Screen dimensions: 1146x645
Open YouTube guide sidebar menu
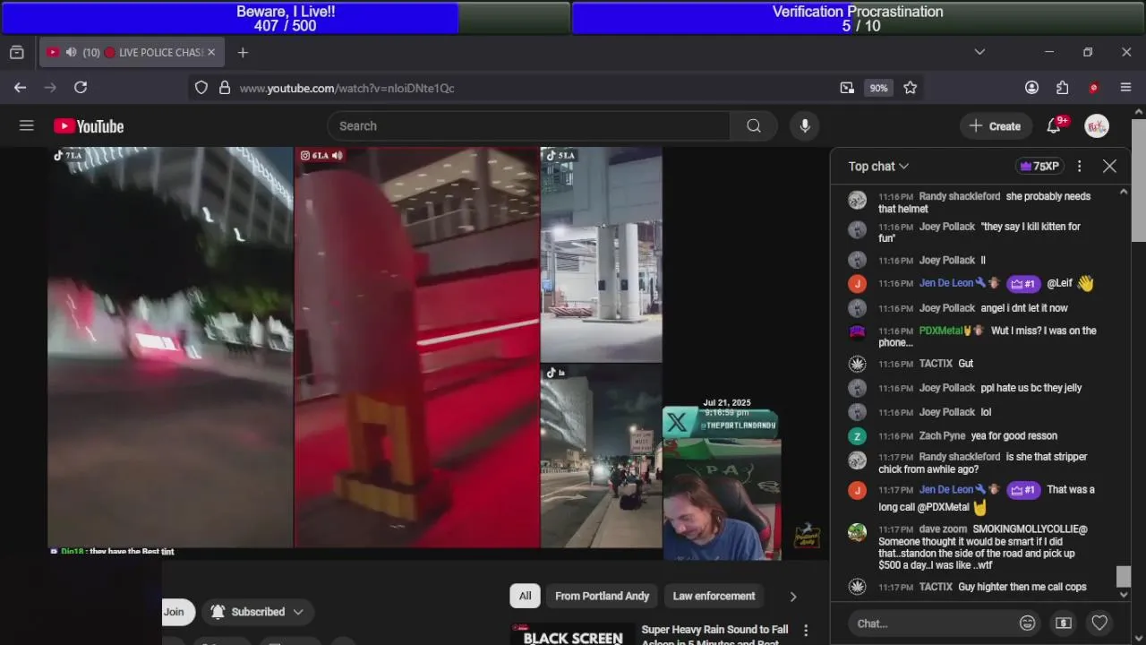point(27,126)
